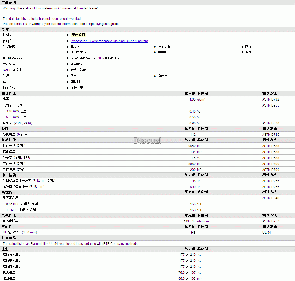Click the UL 94 test method
Image resolution: width=295 pixels, height=281 pixels.
pos(267,233)
